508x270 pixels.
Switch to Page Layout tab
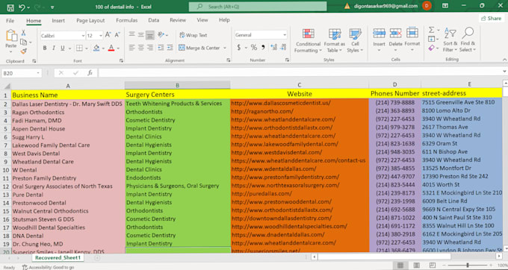pyautogui.click(x=90, y=20)
